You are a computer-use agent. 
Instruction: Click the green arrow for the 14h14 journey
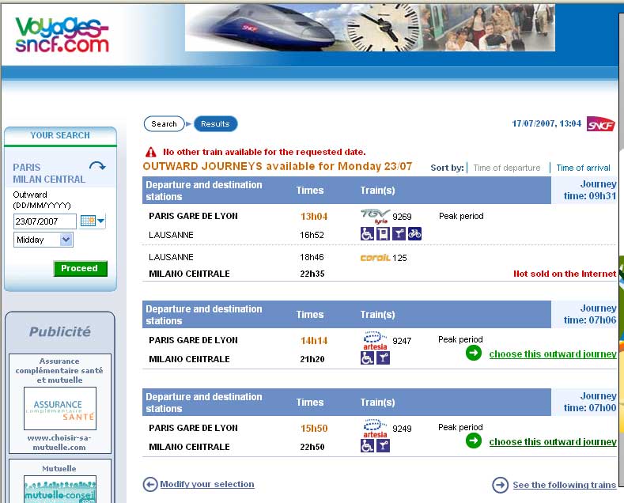pyautogui.click(x=474, y=354)
